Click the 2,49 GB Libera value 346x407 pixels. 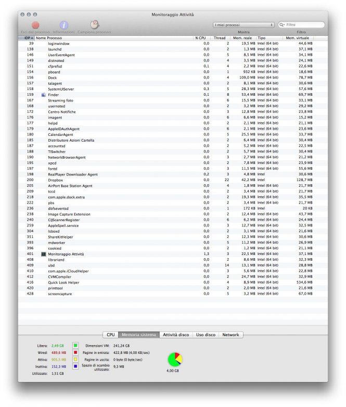point(58,346)
